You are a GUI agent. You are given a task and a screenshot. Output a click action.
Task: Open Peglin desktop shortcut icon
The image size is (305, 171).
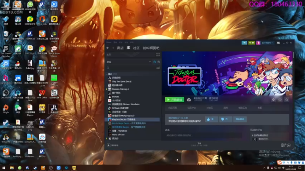click(54, 36)
